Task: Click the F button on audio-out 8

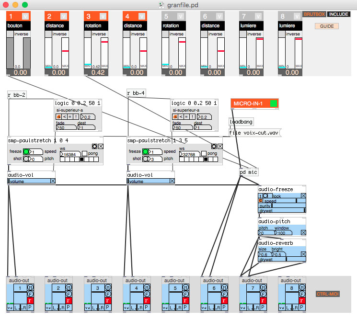Action: tap(302, 294)
